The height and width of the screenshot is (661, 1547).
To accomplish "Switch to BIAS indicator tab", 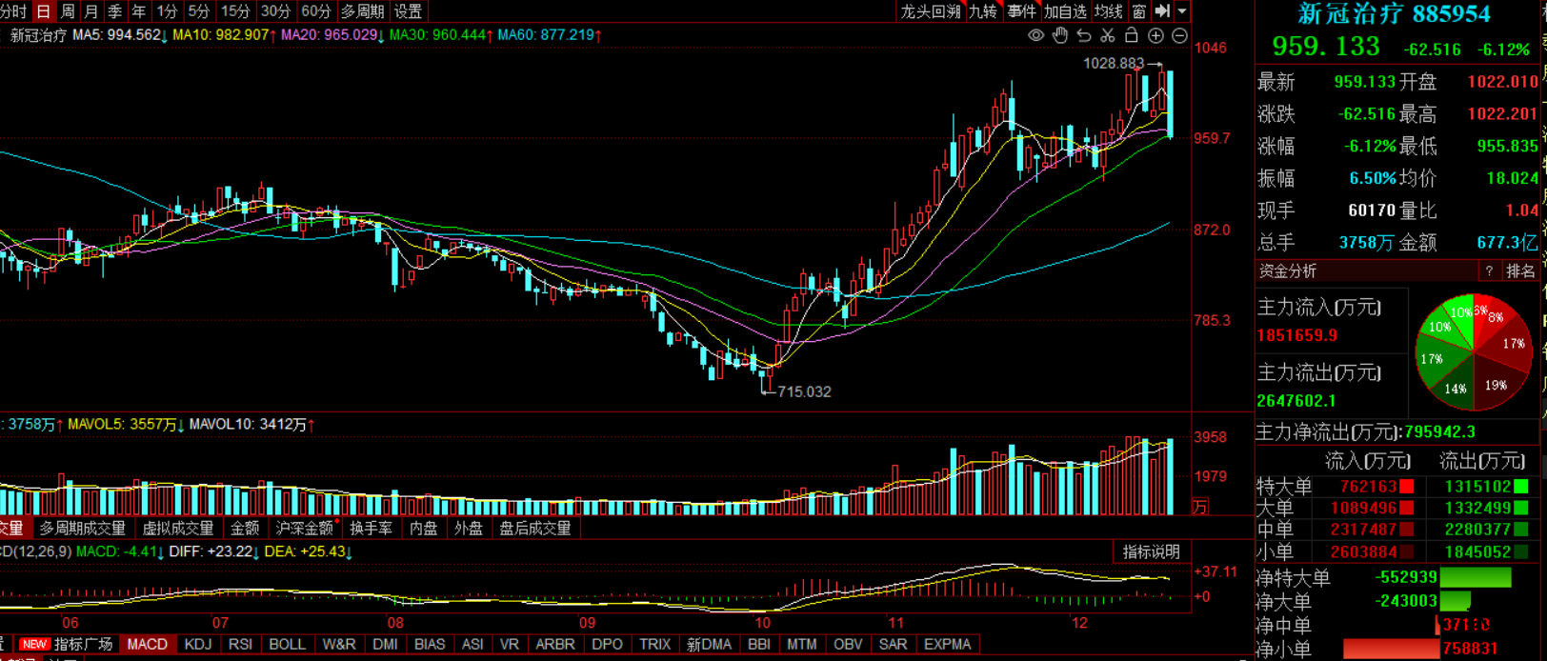I will 431,645.
